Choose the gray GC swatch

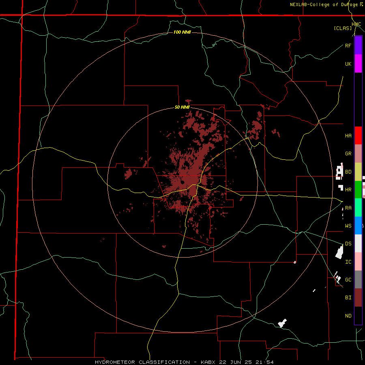click(358, 279)
